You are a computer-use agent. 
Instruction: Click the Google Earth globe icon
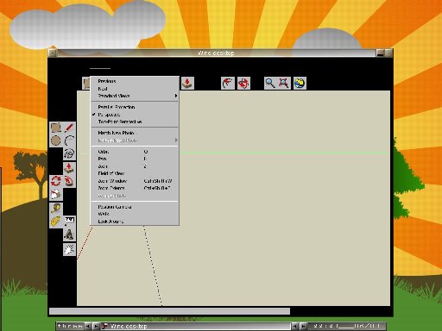point(300,84)
